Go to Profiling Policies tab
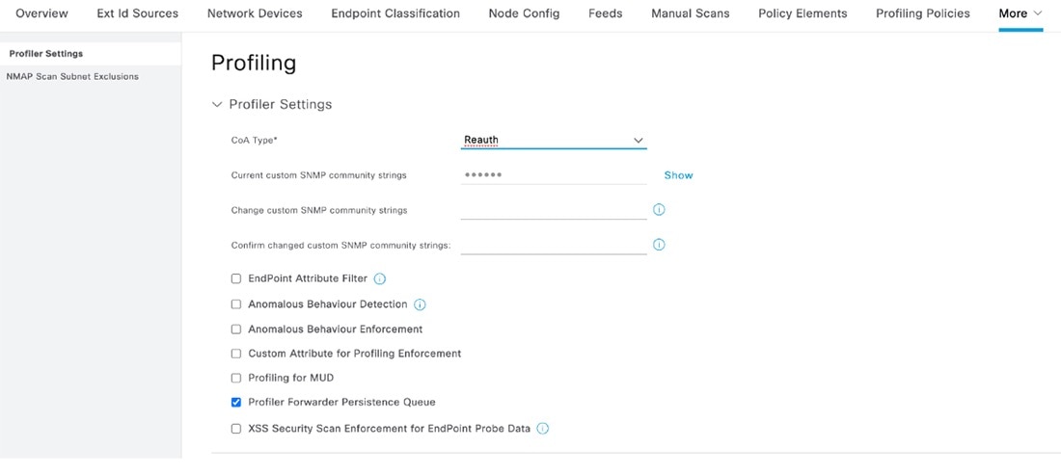1061x474 pixels. [x=923, y=13]
